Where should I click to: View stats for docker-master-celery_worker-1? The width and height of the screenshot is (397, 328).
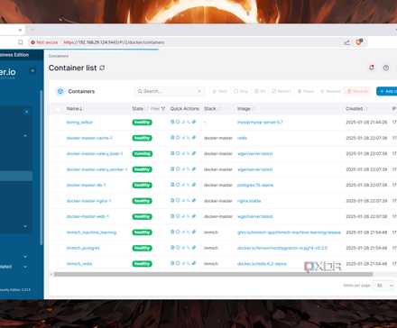pos(183,169)
